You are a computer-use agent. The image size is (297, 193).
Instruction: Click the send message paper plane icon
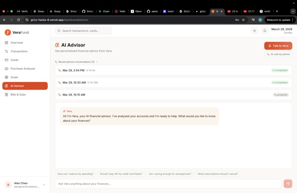288,184
